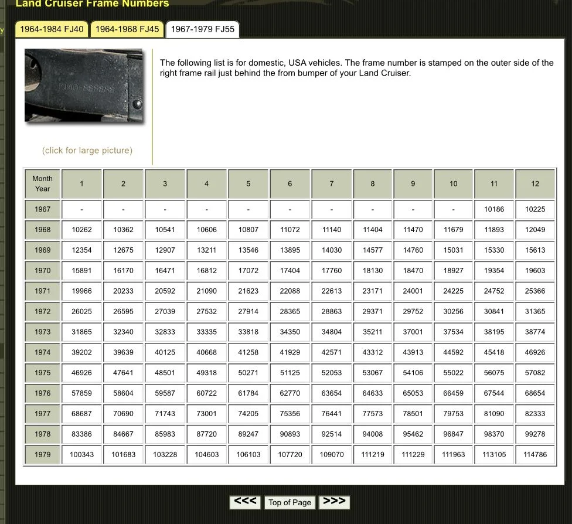This screenshot has width=572, height=524.
Task: Select the 96847 cell
Action: [x=454, y=434]
